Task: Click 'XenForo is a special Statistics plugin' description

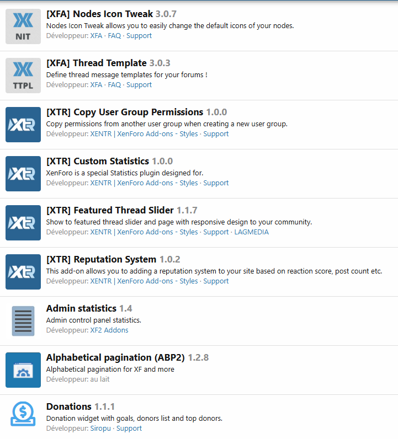Action: click(x=125, y=173)
